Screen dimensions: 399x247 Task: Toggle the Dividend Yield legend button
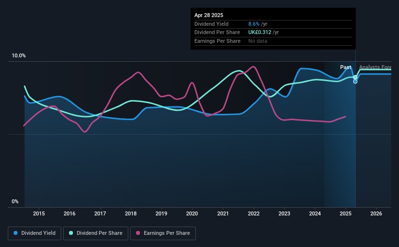[x=35, y=233]
